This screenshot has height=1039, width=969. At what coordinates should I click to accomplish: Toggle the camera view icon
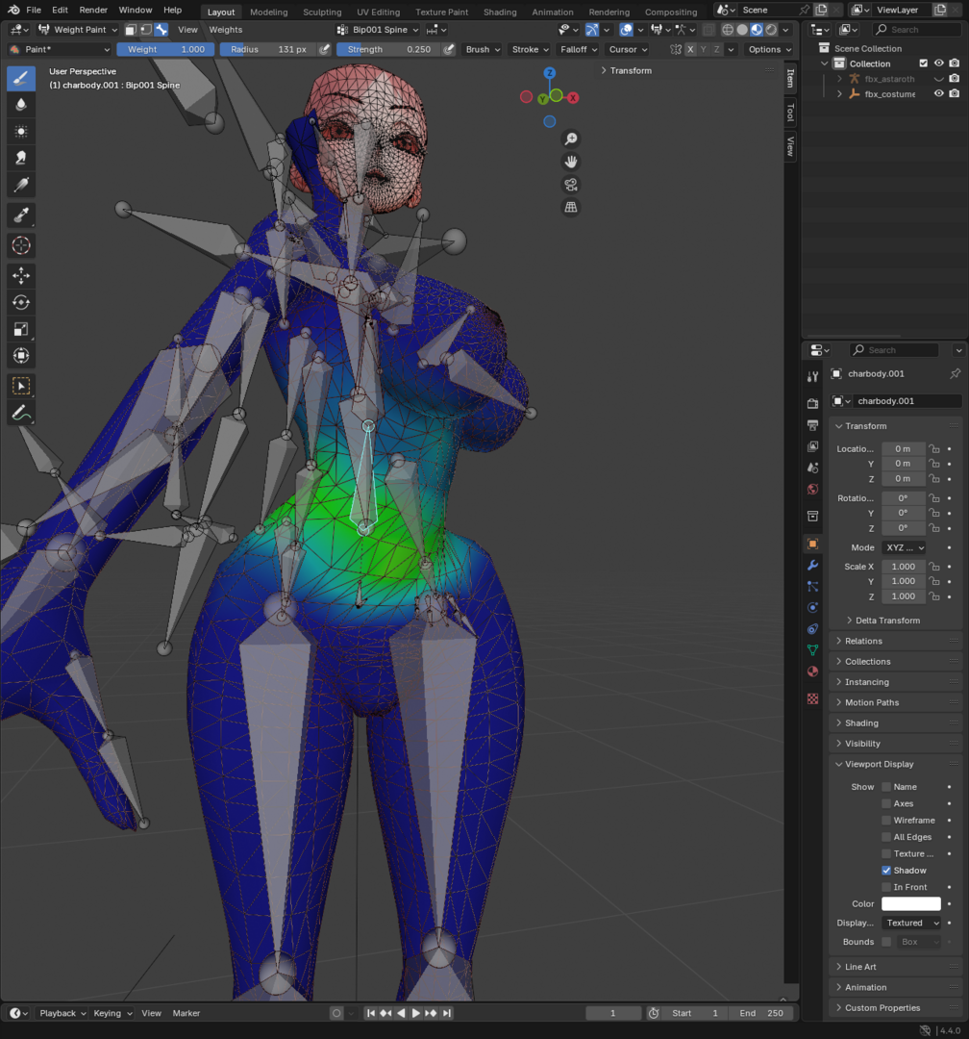pos(570,184)
